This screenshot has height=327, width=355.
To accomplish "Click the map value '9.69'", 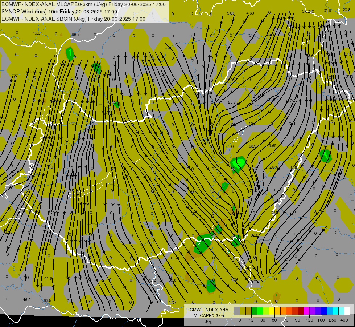I will [272, 146].
